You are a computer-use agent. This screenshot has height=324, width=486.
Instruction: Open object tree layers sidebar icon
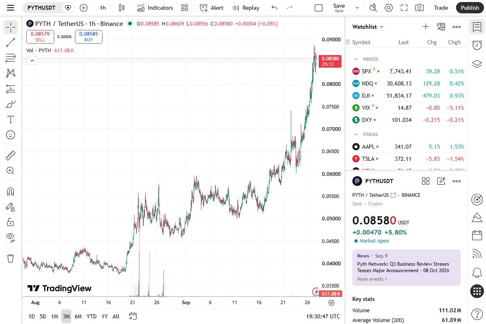(x=477, y=64)
